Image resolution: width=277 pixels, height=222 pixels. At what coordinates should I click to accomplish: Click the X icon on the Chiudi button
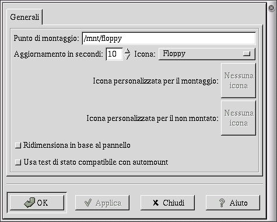(156, 203)
